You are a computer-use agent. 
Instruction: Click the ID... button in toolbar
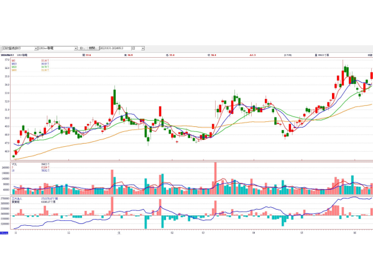tap(83, 48)
